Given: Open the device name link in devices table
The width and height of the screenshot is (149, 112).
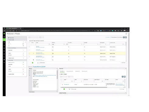Looking at the screenshot, I should pyautogui.click(x=67, y=84).
